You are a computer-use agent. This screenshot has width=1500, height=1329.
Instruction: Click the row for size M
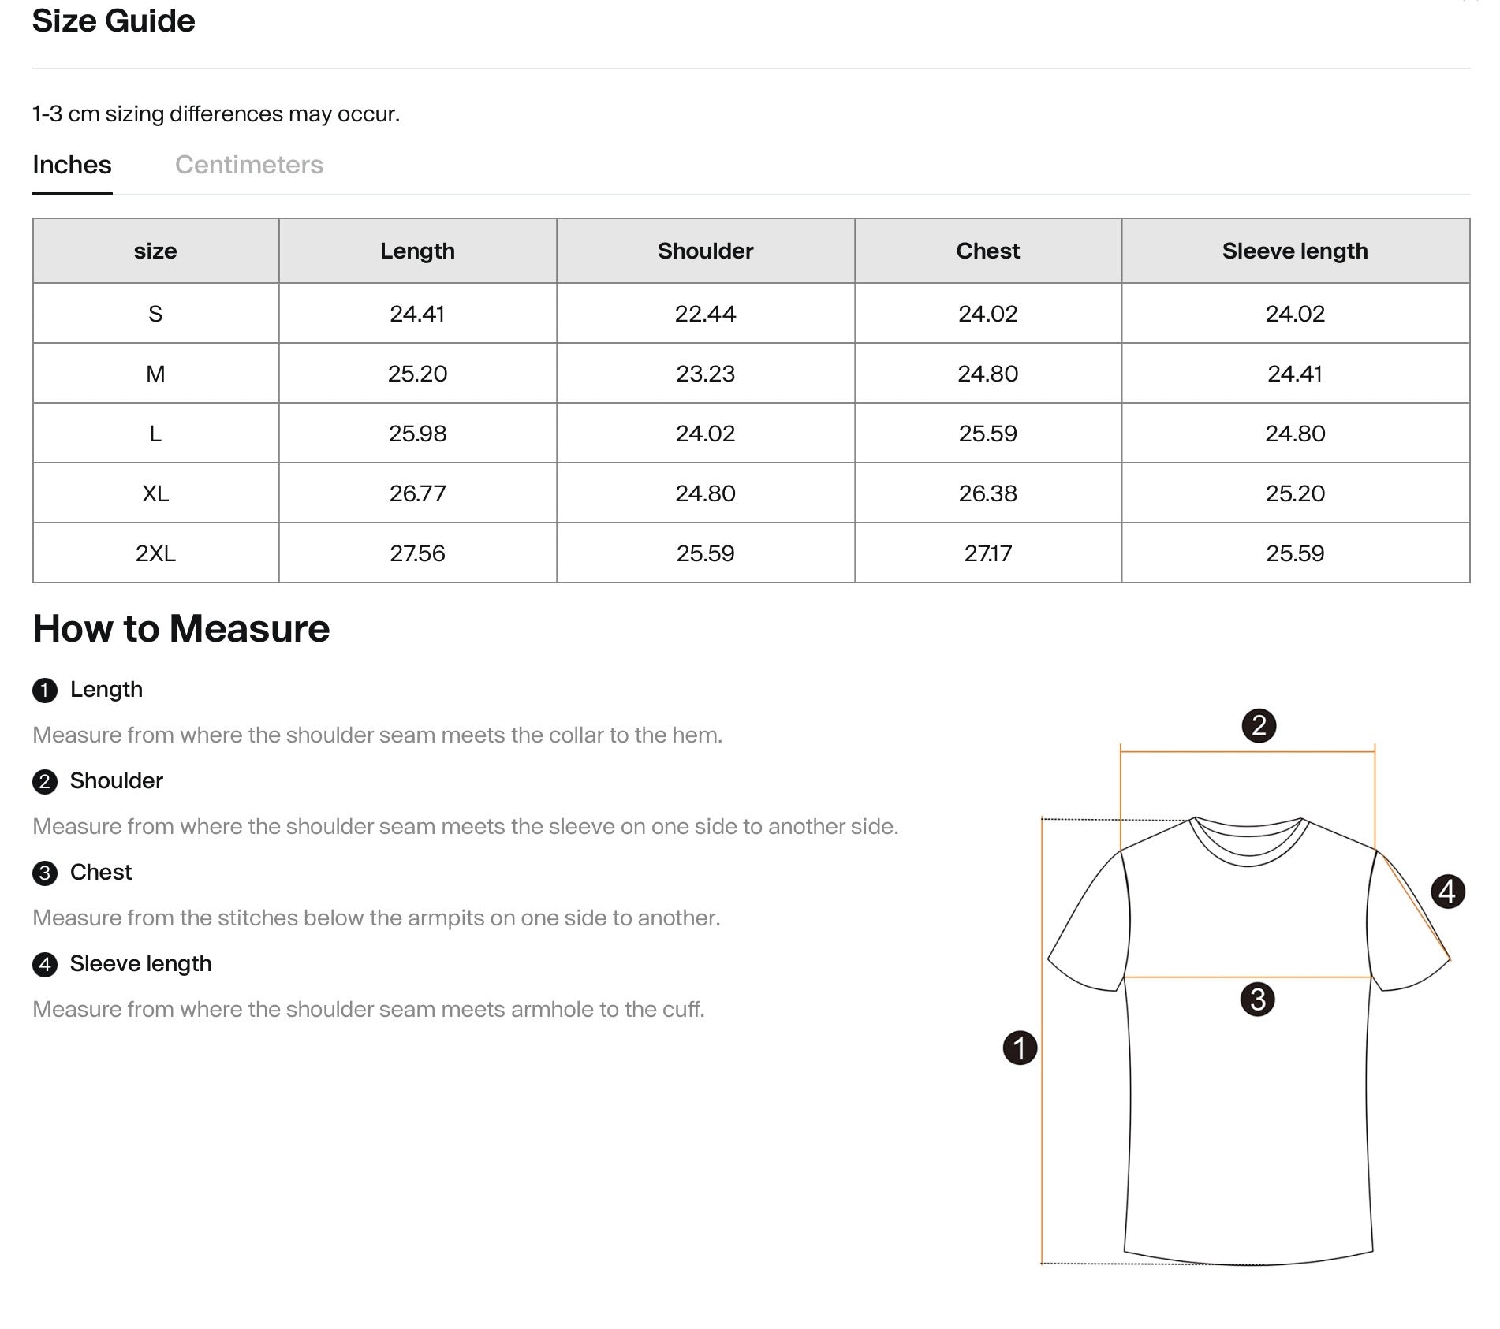coord(156,374)
